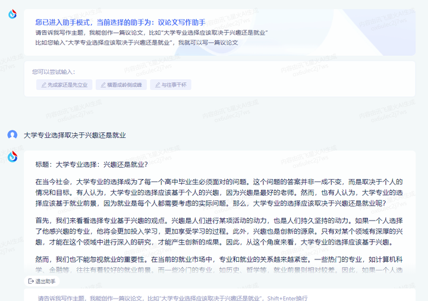Click the user message 大学专业选择取决于兴趣还是就业
The width and height of the screenshot is (428, 301).
click(75, 136)
